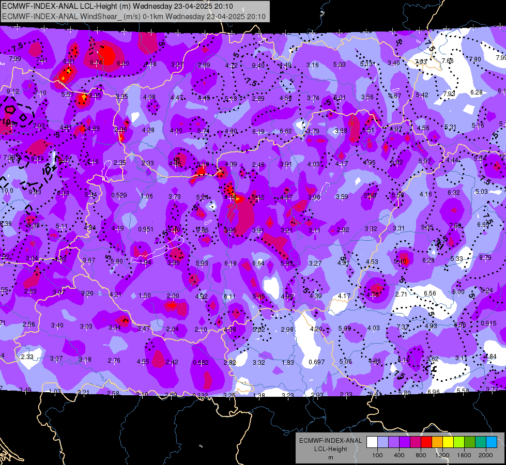Viewport: 506px width, 465px height.
Task: Click the magenta swatch in the legend
Action: tap(416, 442)
